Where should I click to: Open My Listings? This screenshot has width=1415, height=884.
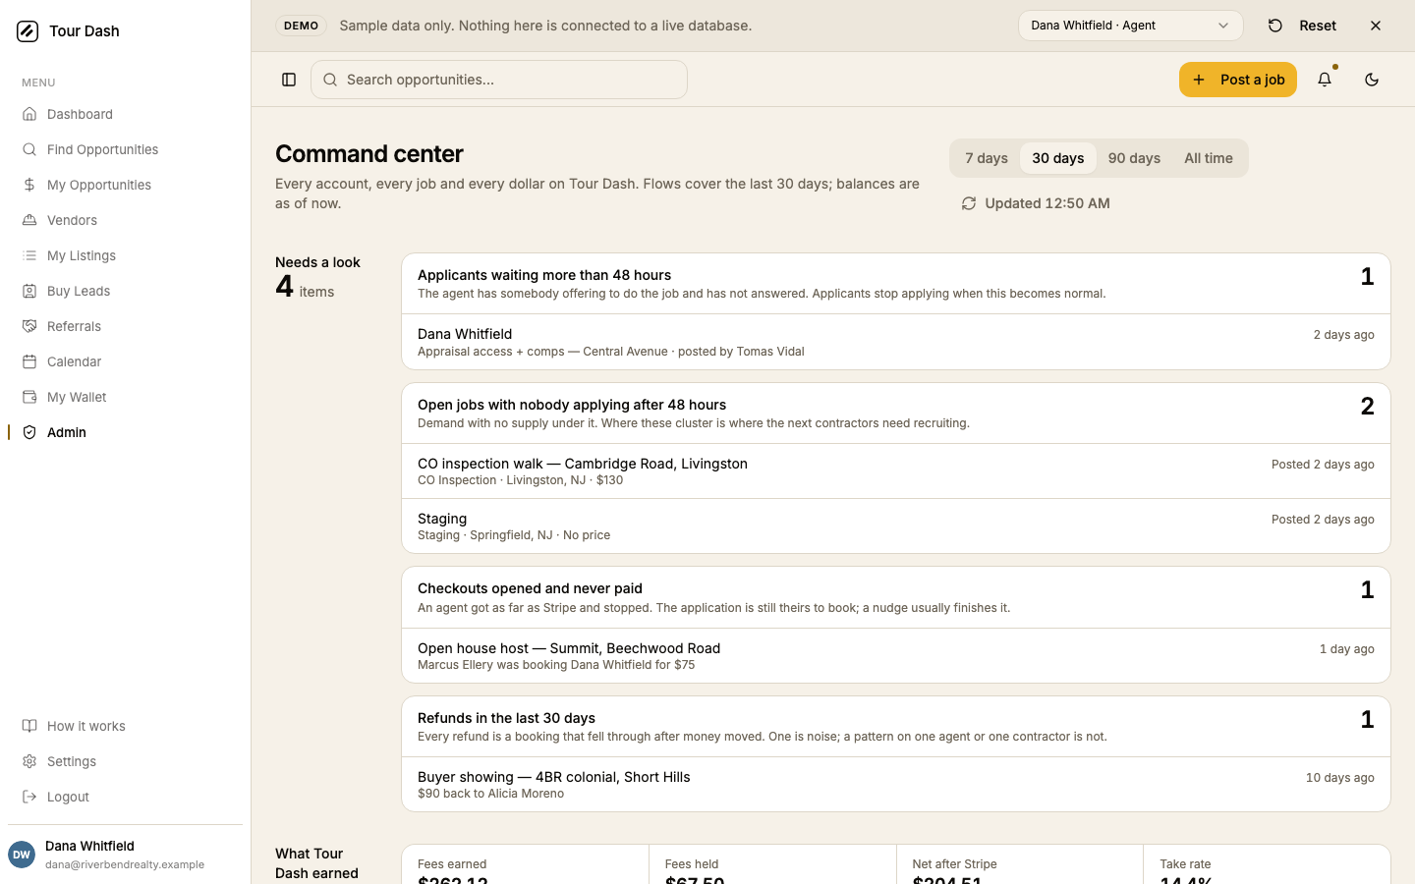point(125,255)
